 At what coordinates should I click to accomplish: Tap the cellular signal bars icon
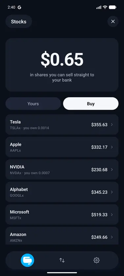(x=99, y=7)
